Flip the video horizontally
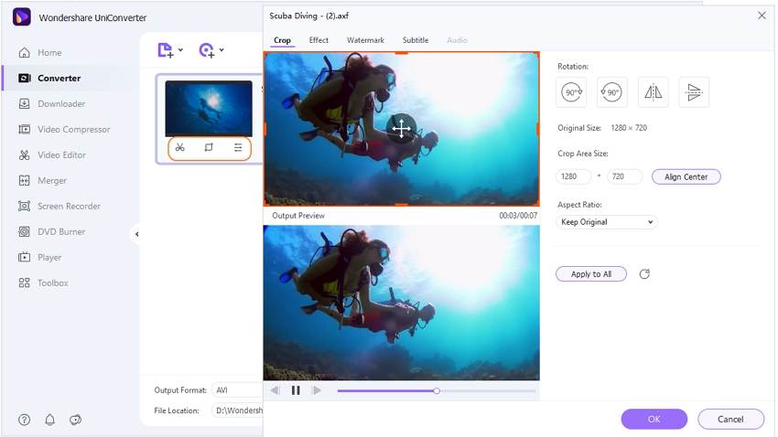The width and height of the screenshot is (778, 437). 653,92
